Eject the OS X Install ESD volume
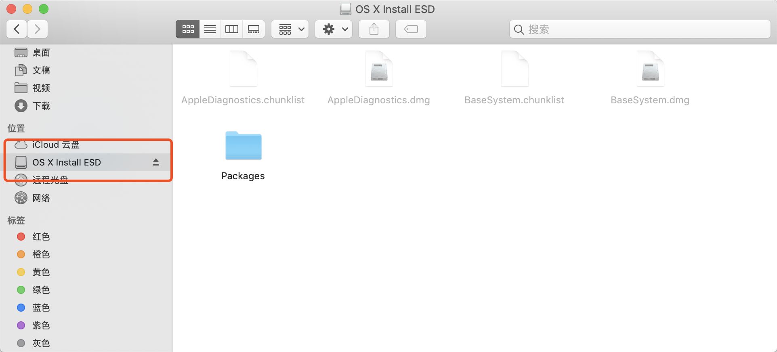The height and width of the screenshot is (352, 777). [156, 162]
